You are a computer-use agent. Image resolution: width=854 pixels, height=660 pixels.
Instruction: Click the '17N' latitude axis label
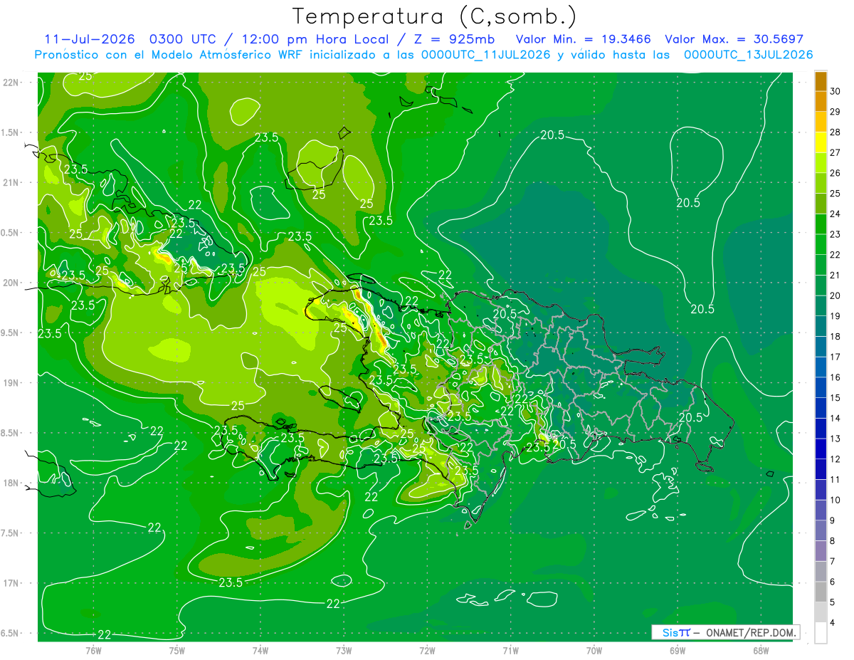11,583
